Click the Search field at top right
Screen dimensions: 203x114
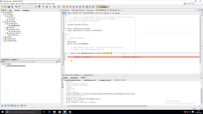pyautogui.click(x=193, y=3)
